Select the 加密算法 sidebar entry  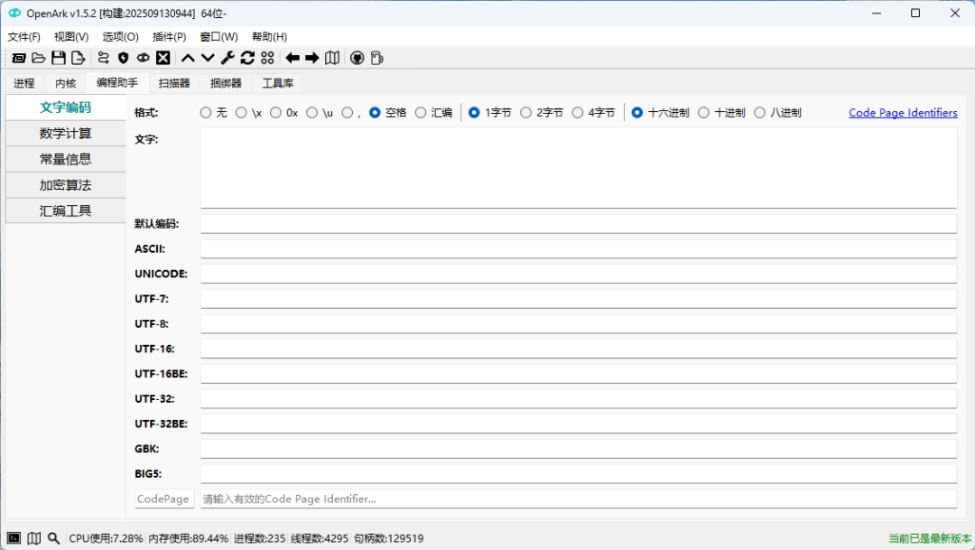pos(65,184)
